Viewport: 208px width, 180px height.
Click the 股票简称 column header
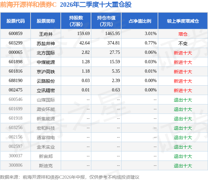pos(46,21)
